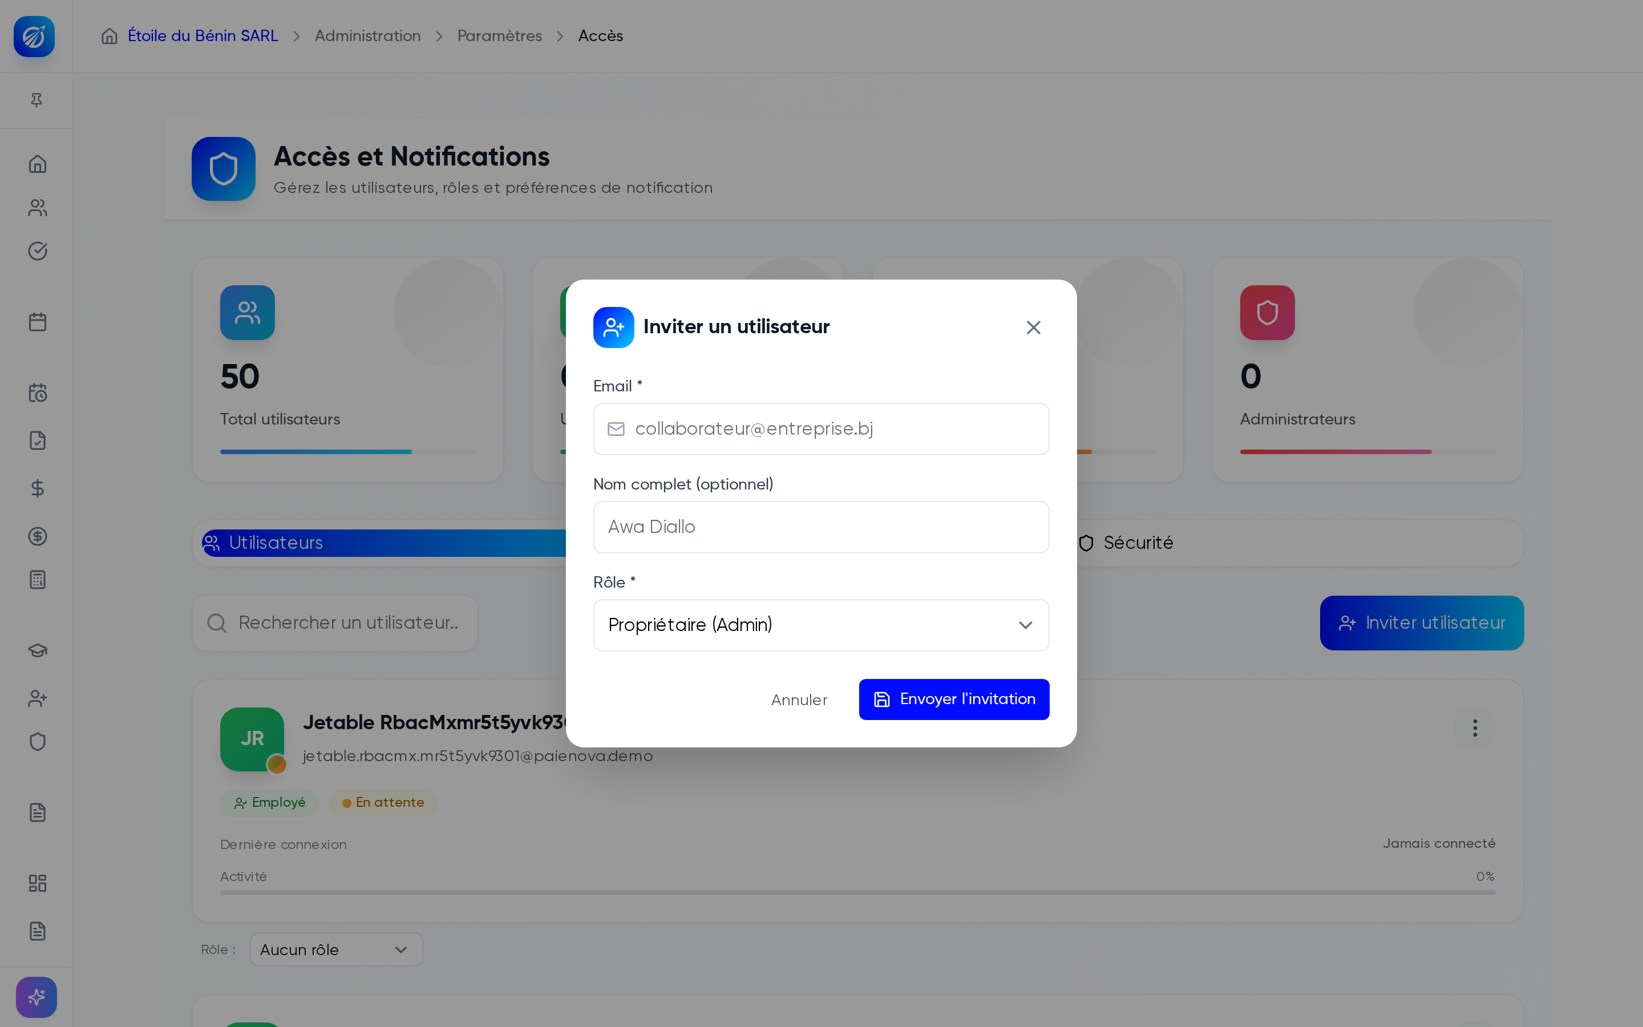Viewport: 1643px width, 1027px height.
Task: Click the Accès breadcrumb
Action: coord(600,36)
